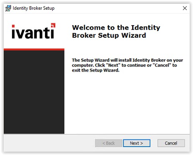193x155 pixels.
Task: Click the Broker Setup Wizard heading line
Action: click(109, 35)
